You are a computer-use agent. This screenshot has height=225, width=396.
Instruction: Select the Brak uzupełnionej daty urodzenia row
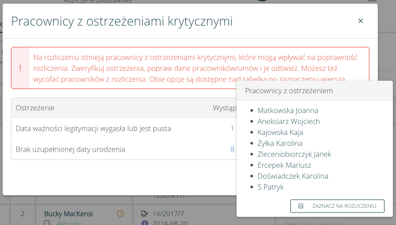point(70,149)
